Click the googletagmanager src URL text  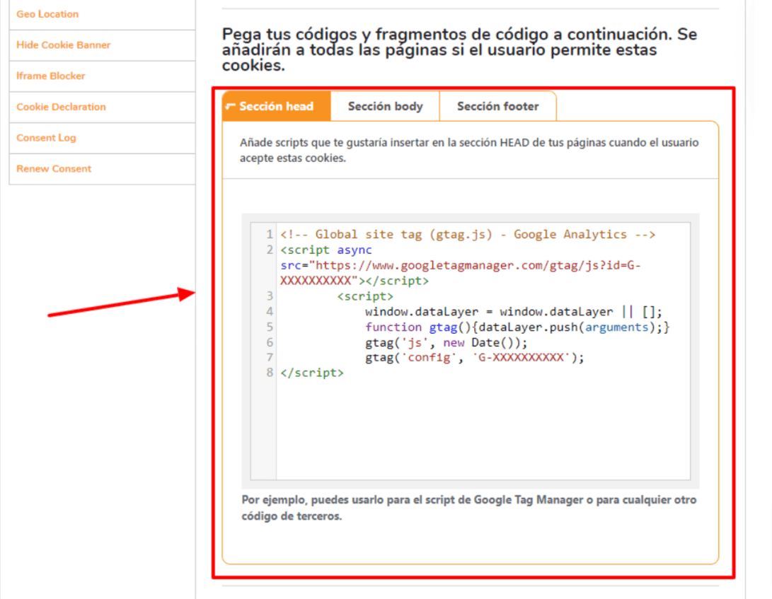[461, 273]
